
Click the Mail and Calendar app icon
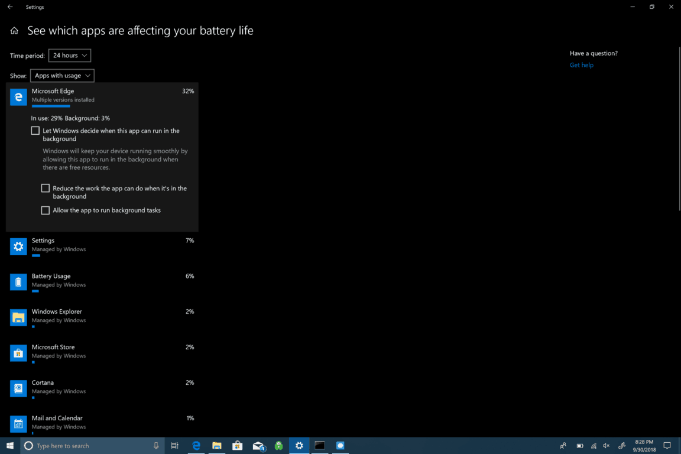click(18, 424)
